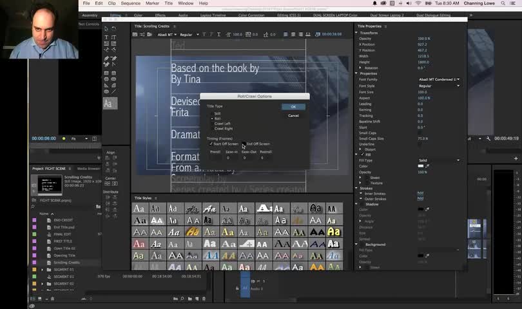Enable End Off Screen checkbox

coord(244,144)
